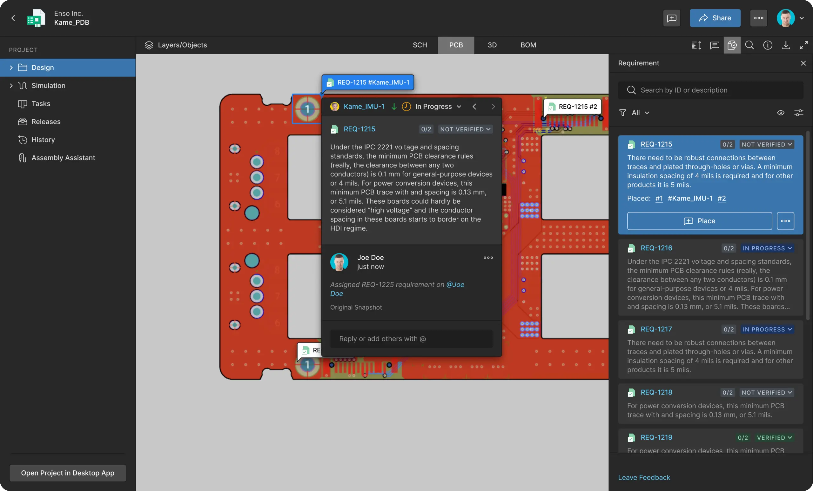Close the Requirement panel
This screenshot has height=491, width=813.
[x=803, y=63]
